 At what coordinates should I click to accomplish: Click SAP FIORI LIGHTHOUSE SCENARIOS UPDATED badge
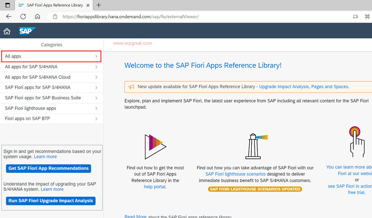coord(255,189)
